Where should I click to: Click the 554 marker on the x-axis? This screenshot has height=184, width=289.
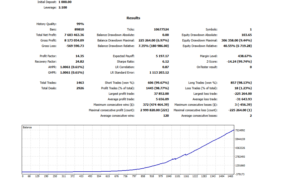coord(99,176)
